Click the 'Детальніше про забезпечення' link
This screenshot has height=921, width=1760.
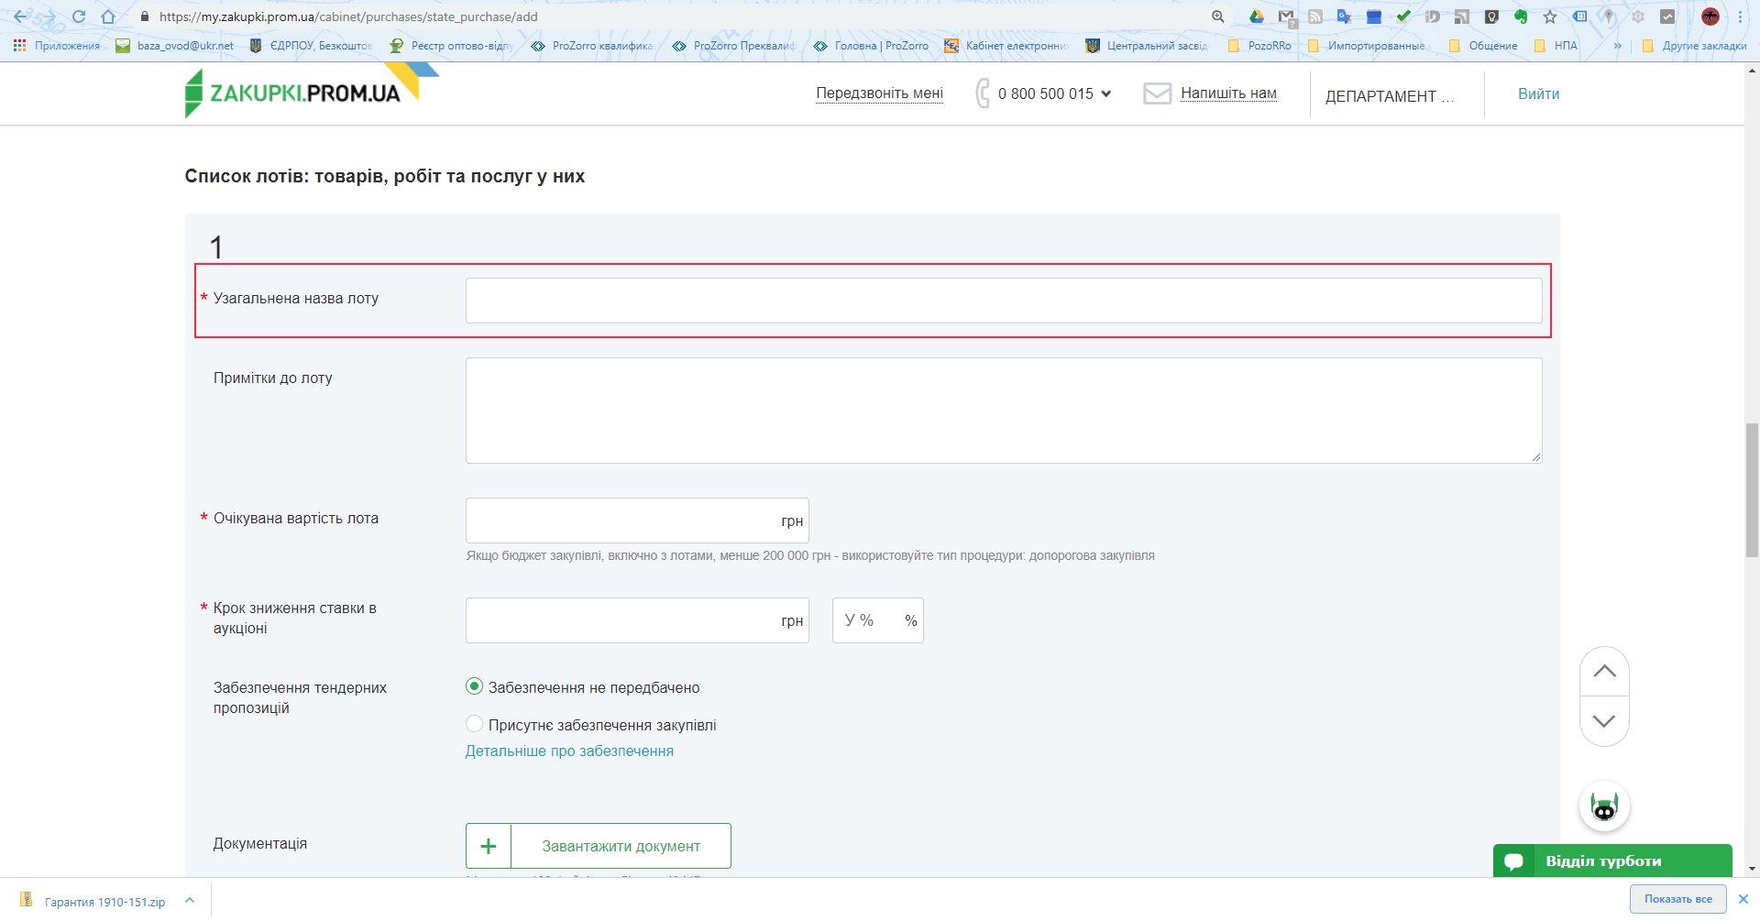click(569, 751)
